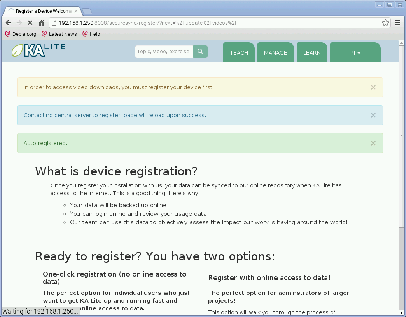Click the KA Lite logo
Viewport: 406px width, 317px height.
coord(38,50)
